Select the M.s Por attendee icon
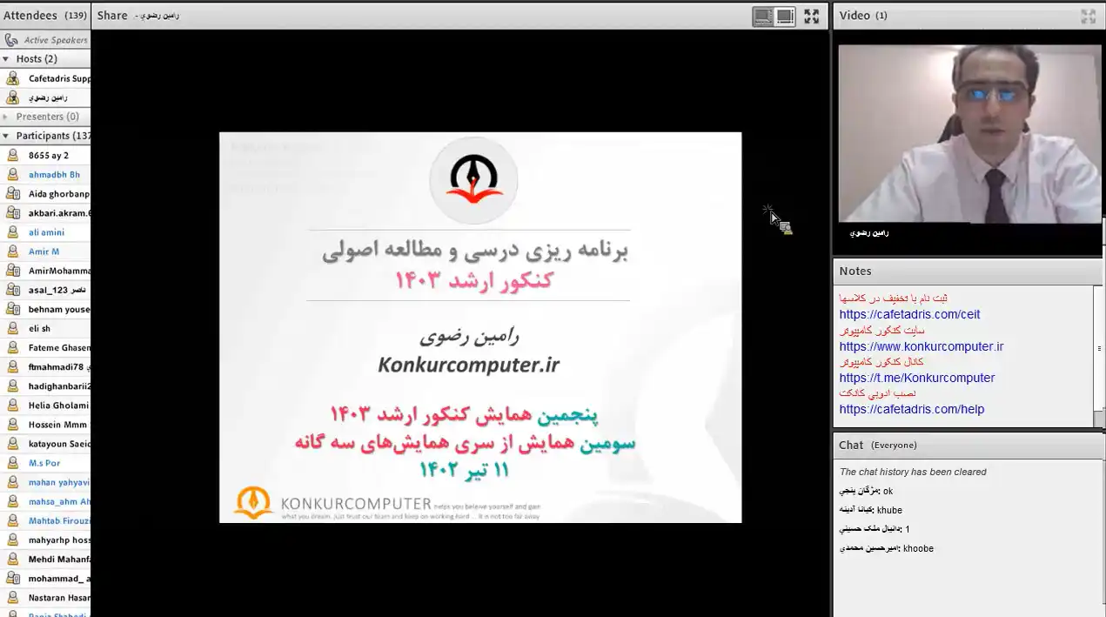Viewport: 1106px width, 617px height. [x=12, y=463]
